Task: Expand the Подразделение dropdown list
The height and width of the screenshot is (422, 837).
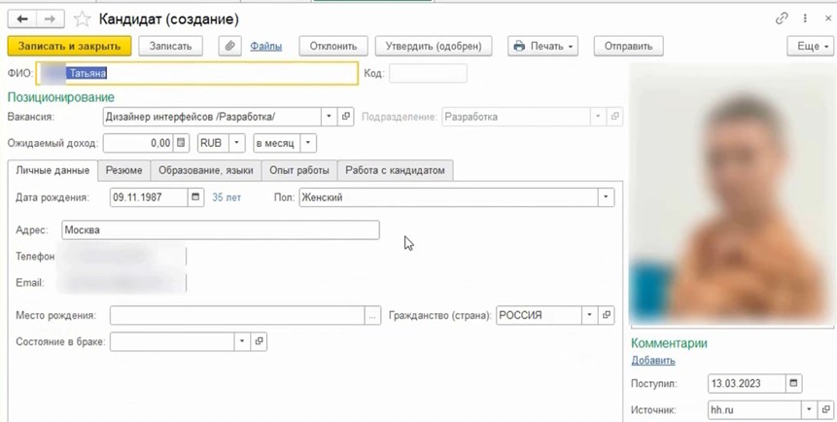Action: pos(598,117)
